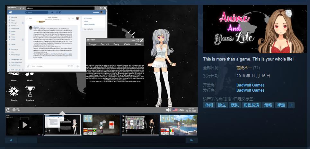Grab the thumbnail strip scrollbar handle
310x149 pixels.
(27, 140)
